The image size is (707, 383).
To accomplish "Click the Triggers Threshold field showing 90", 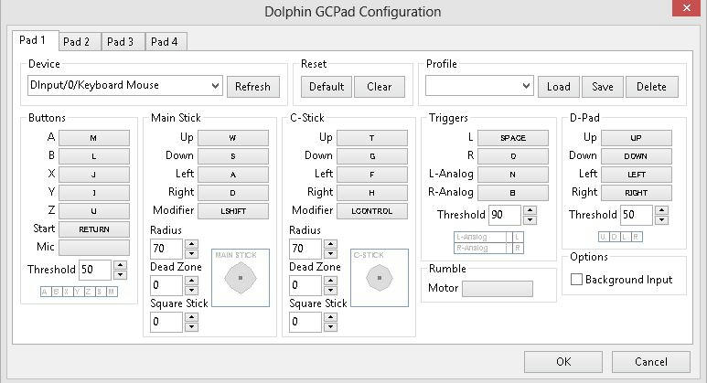I will click(505, 215).
